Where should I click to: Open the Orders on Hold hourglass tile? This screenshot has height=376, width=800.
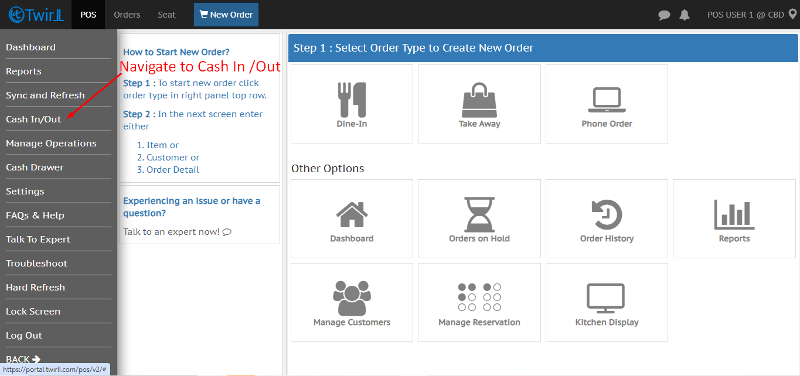tap(479, 214)
